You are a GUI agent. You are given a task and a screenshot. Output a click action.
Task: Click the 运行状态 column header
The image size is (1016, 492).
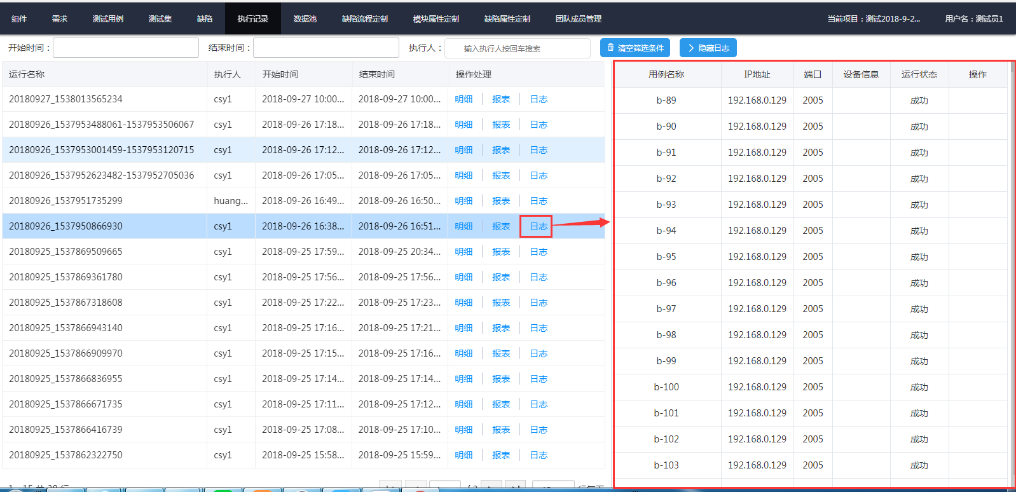pos(919,74)
